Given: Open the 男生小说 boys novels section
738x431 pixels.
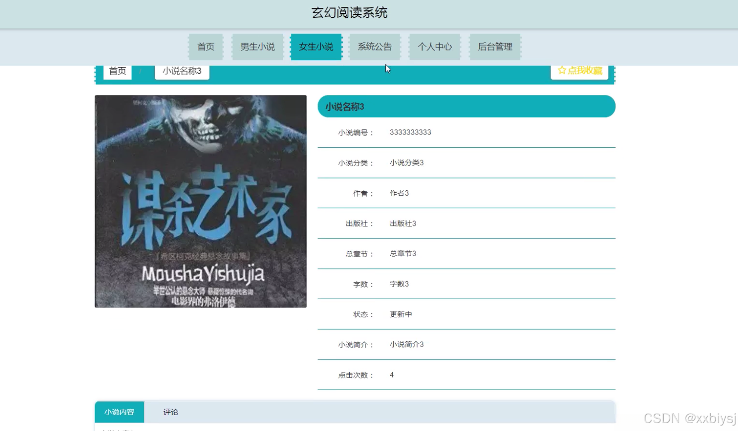Looking at the screenshot, I should tap(257, 46).
